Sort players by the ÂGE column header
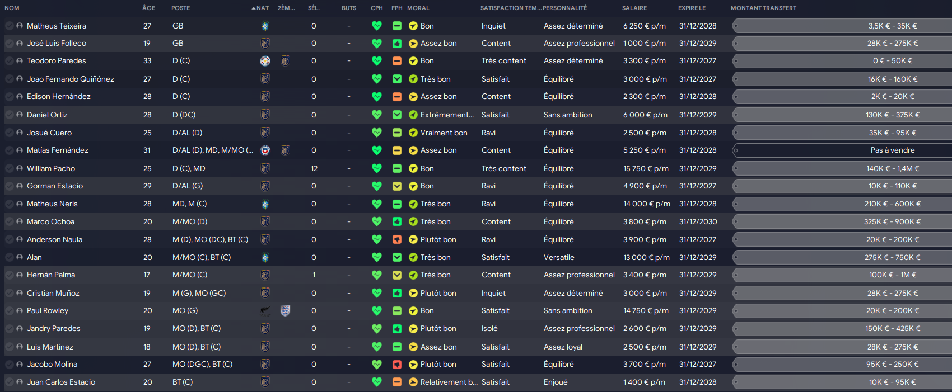 click(x=149, y=8)
